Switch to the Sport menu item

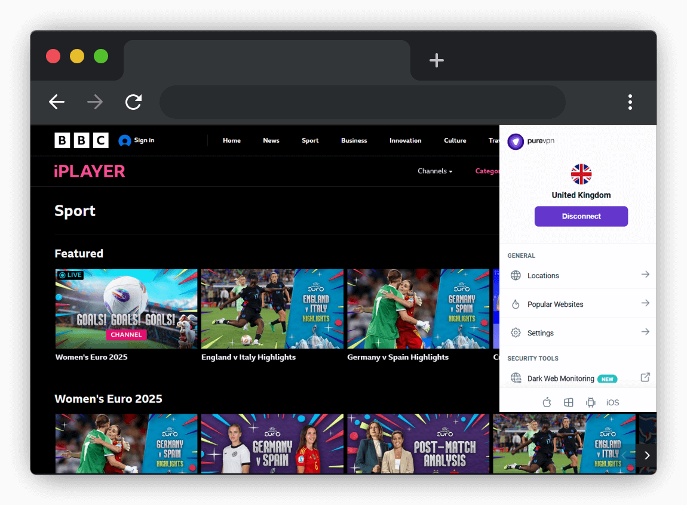(310, 140)
